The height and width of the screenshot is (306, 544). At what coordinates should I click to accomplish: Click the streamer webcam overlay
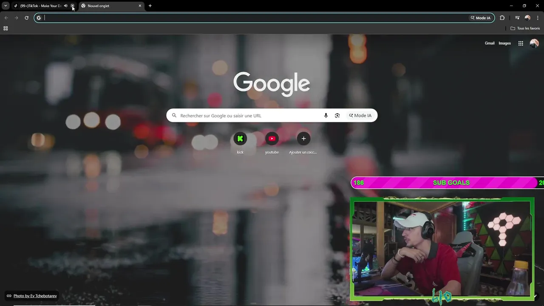[442, 249]
